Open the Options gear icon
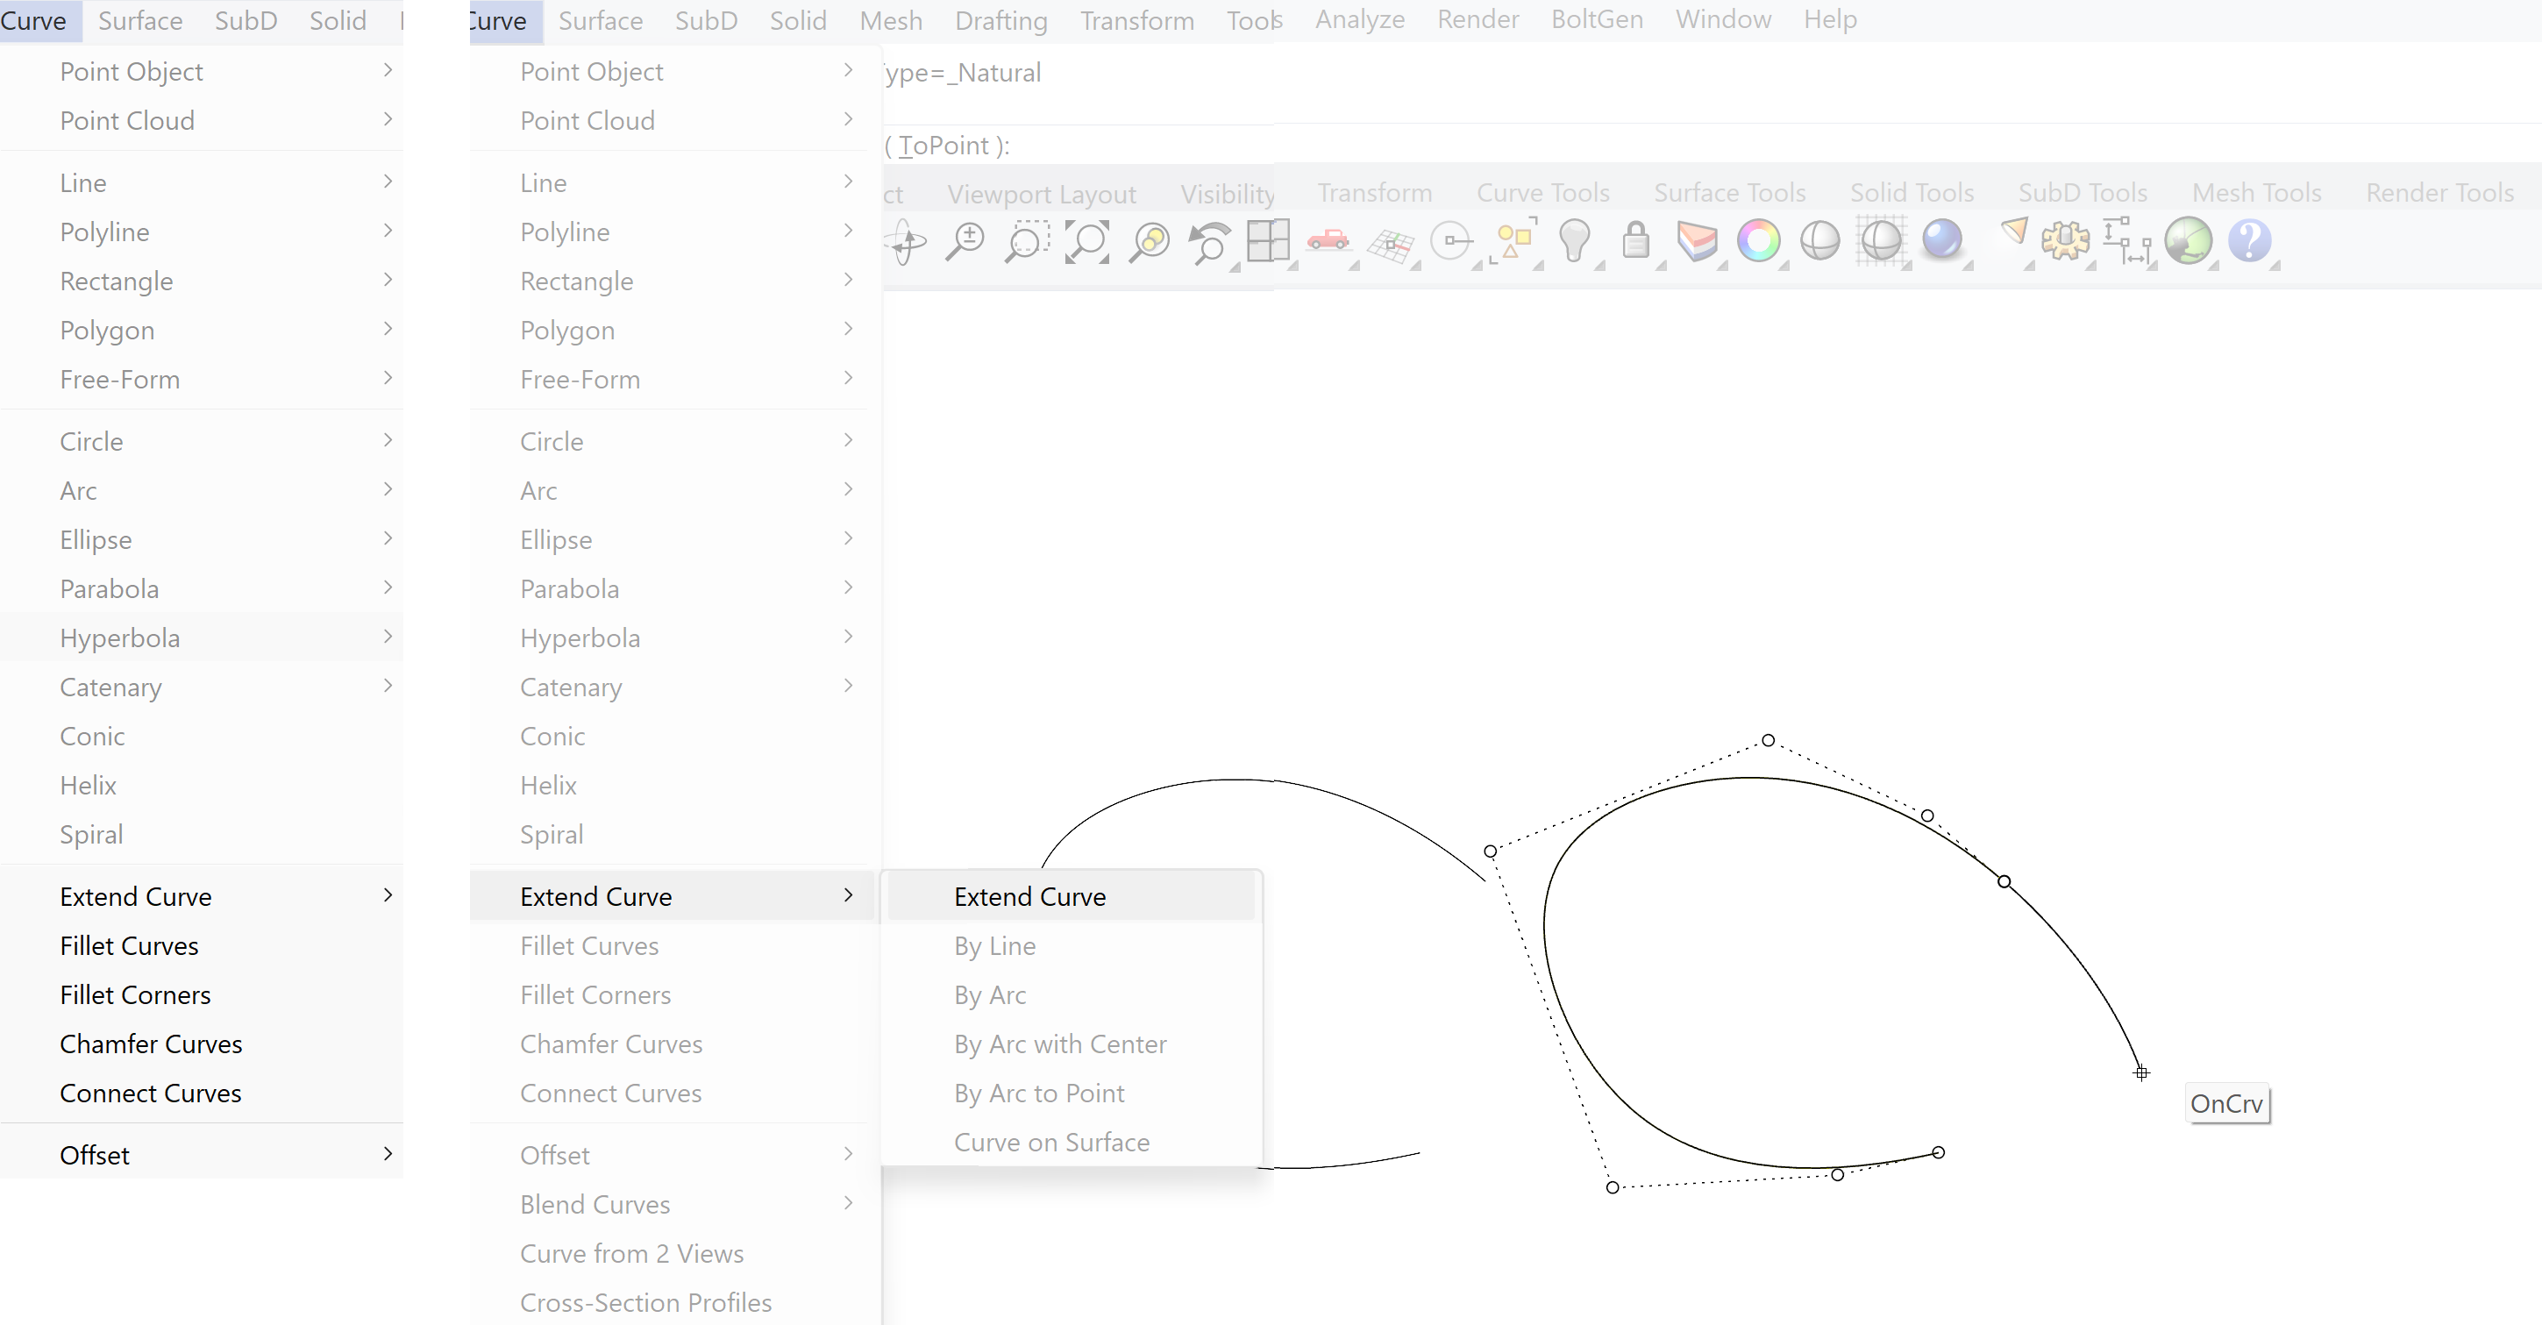 (x=2065, y=242)
